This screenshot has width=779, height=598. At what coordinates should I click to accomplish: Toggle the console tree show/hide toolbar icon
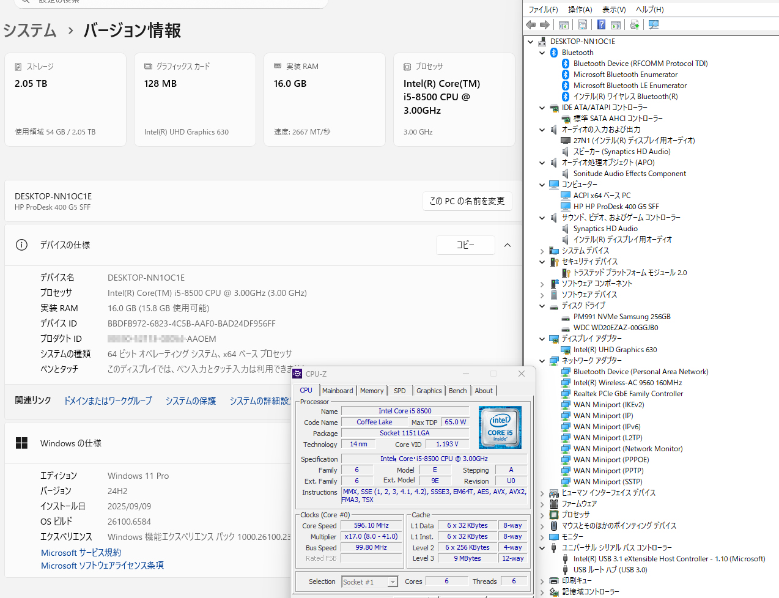564,25
